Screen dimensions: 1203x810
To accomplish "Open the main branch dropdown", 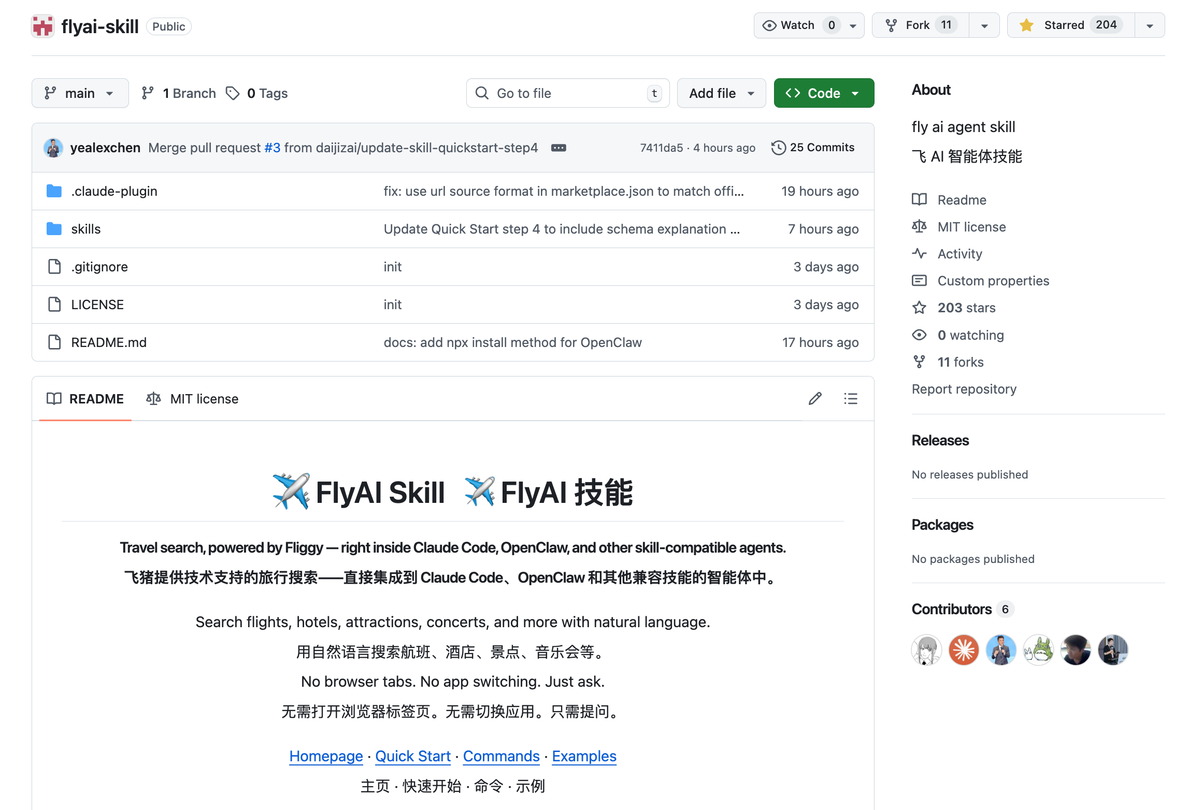I will click(80, 93).
